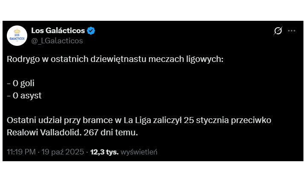Click the date 19 paź 2025

tap(64, 151)
